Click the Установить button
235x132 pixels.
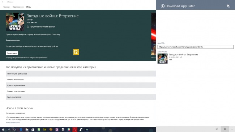12,53
